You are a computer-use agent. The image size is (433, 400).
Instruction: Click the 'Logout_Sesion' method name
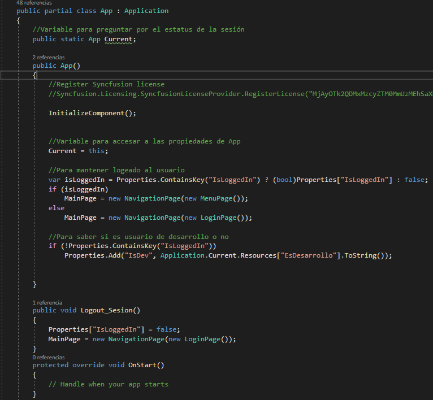click(x=107, y=310)
